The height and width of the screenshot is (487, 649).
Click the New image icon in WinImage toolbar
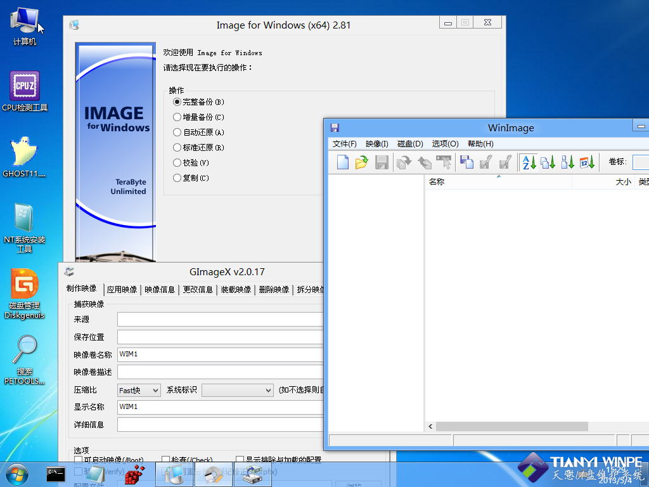click(343, 162)
